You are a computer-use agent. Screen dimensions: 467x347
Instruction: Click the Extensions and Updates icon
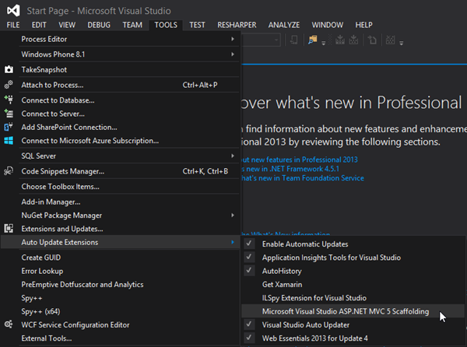(x=9, y=229)
